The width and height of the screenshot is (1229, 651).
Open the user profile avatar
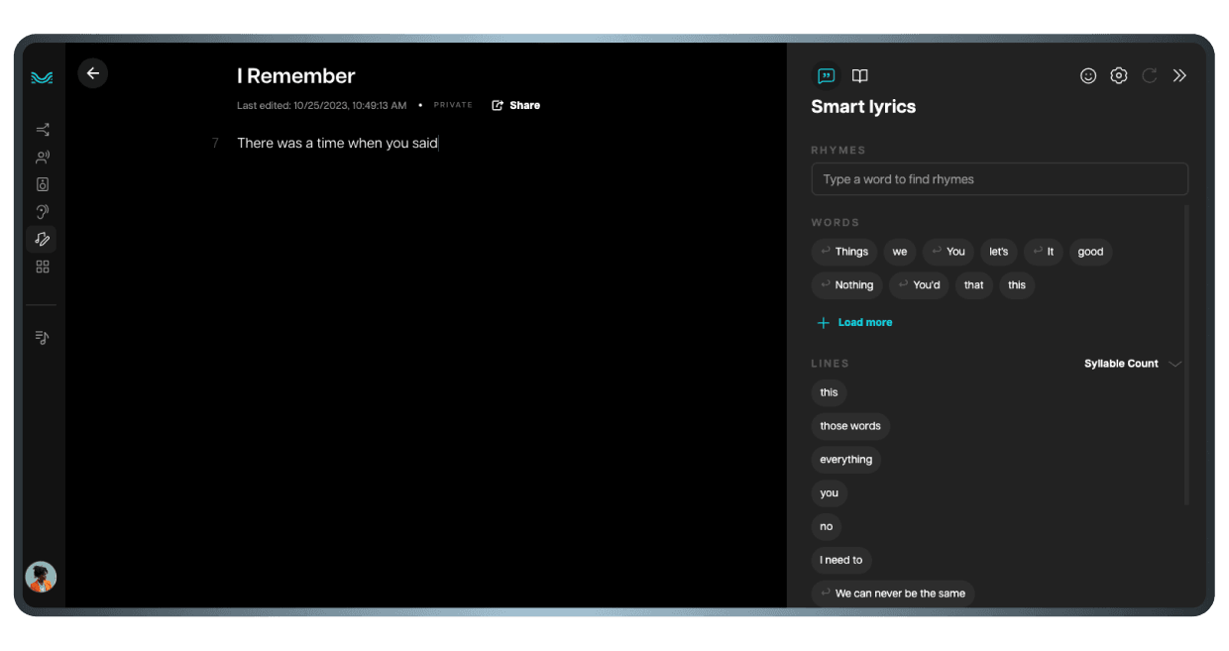(x=41, y=577)
